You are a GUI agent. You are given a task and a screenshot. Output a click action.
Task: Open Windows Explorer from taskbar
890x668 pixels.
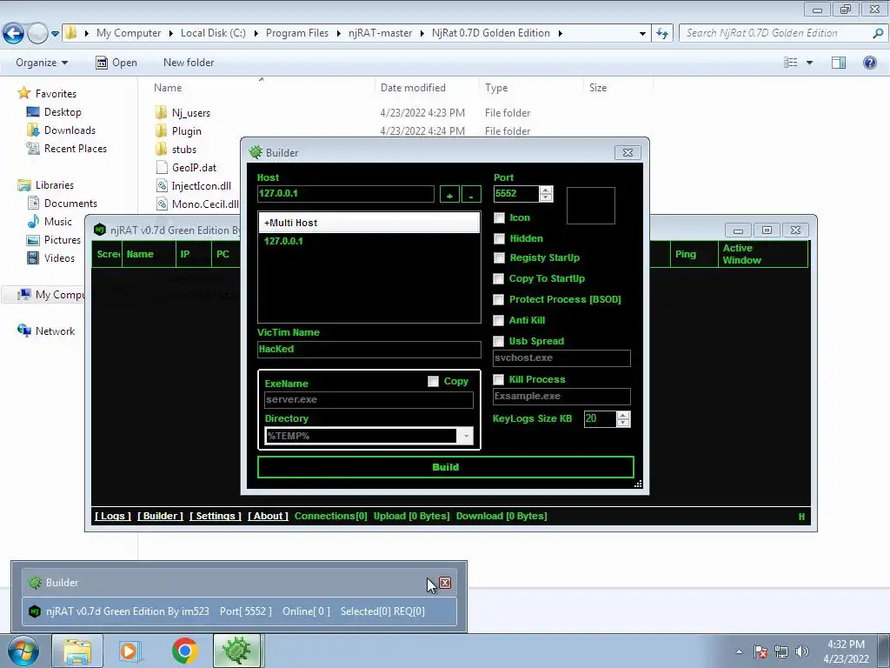(x=77, y=651)
